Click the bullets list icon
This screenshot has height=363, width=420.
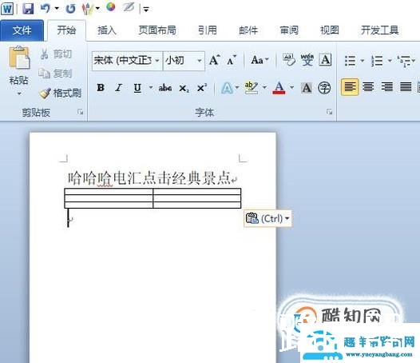[350, 61]
